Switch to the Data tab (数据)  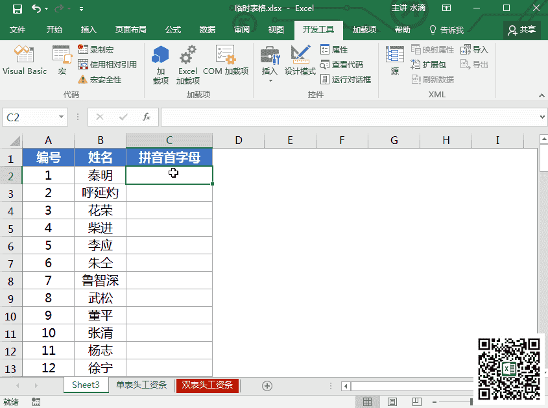[x=208, y=30]
